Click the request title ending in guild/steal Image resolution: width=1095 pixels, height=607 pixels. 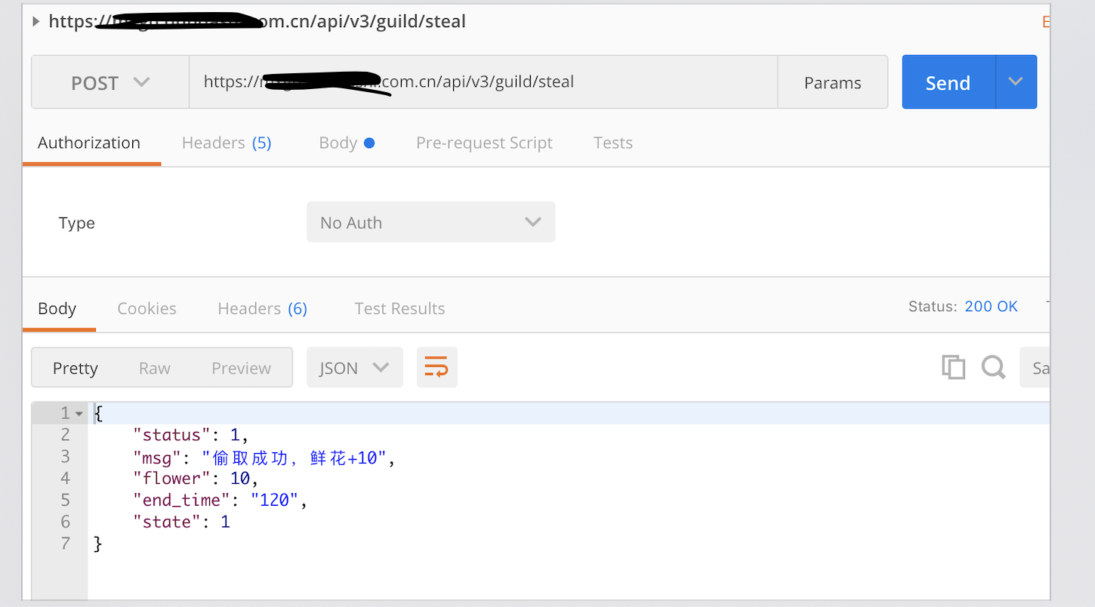(258, 21)
